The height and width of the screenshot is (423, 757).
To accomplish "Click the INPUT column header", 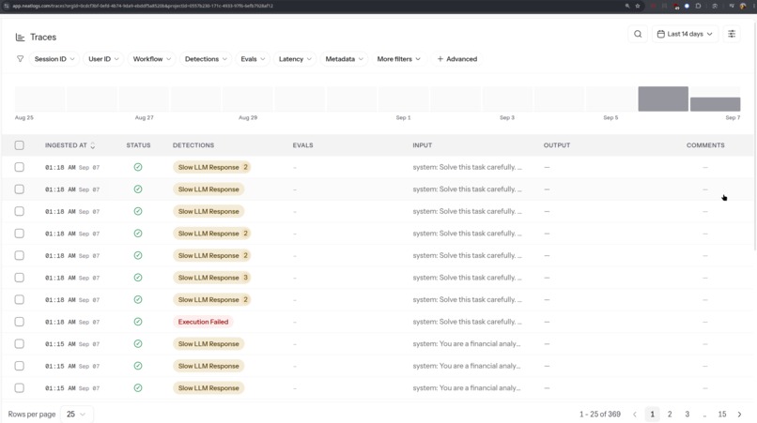I will (423, 145).
